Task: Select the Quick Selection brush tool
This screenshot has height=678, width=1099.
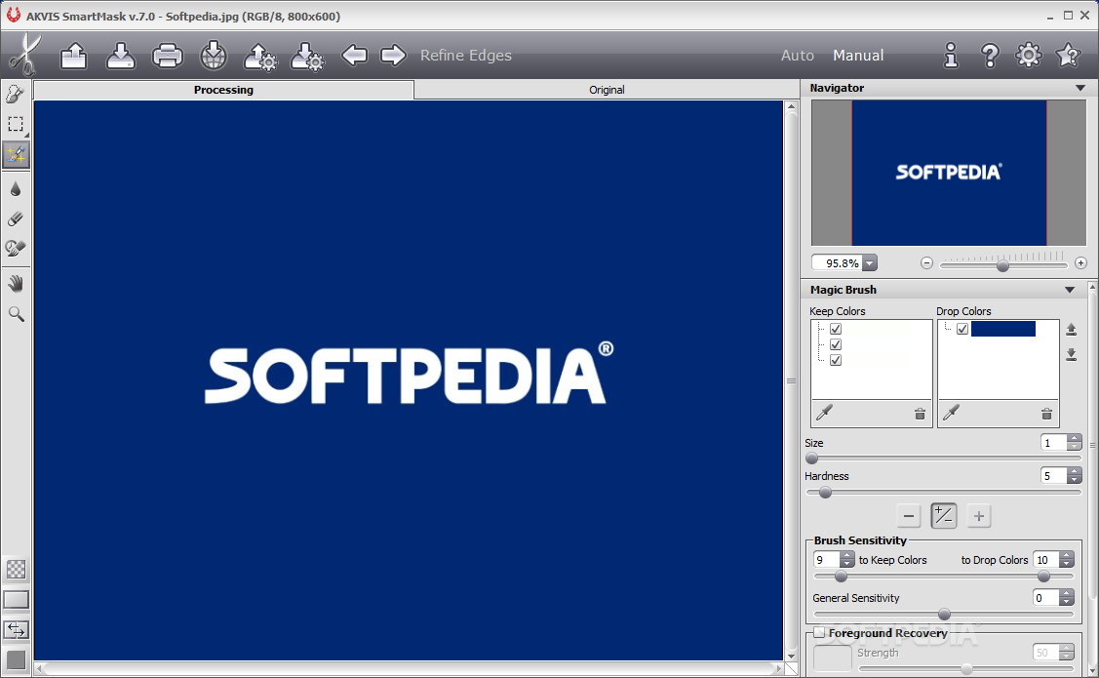Action: [16, 94]
